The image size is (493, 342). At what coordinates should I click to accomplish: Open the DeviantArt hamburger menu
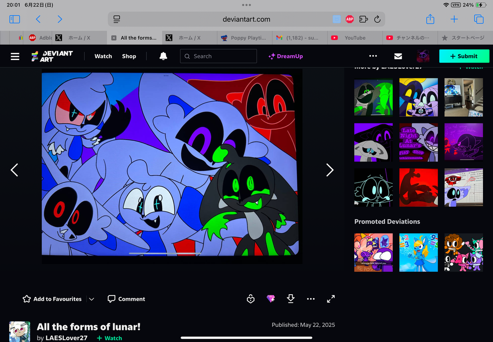15,56
